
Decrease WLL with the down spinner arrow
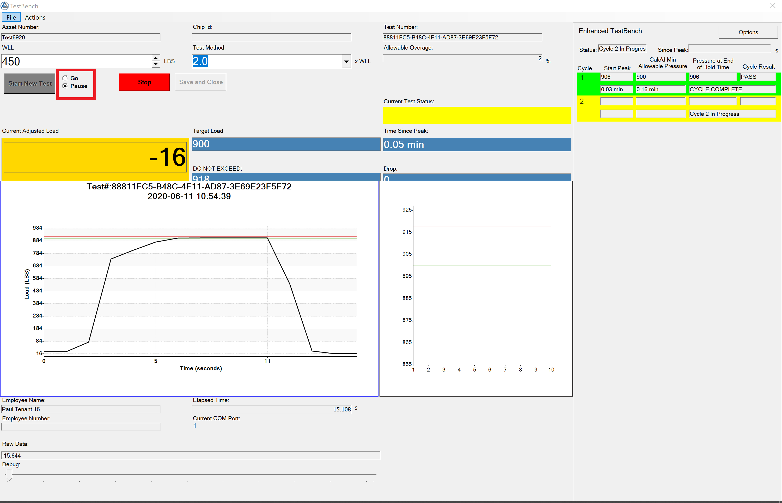pyautogui.click(x=156, y=64)
